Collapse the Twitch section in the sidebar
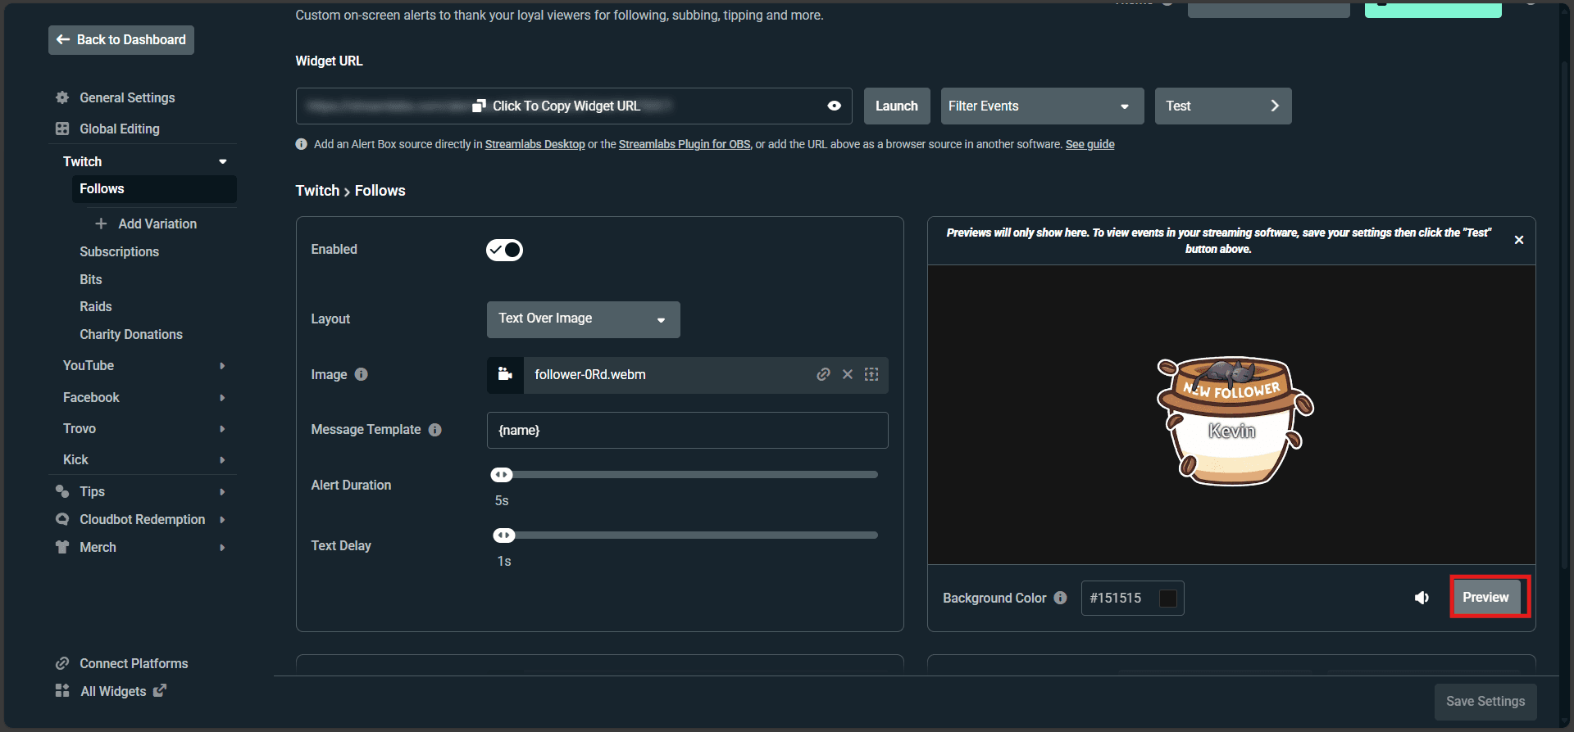The width and height of the screenshot is (1574, 732). (222, 161)
